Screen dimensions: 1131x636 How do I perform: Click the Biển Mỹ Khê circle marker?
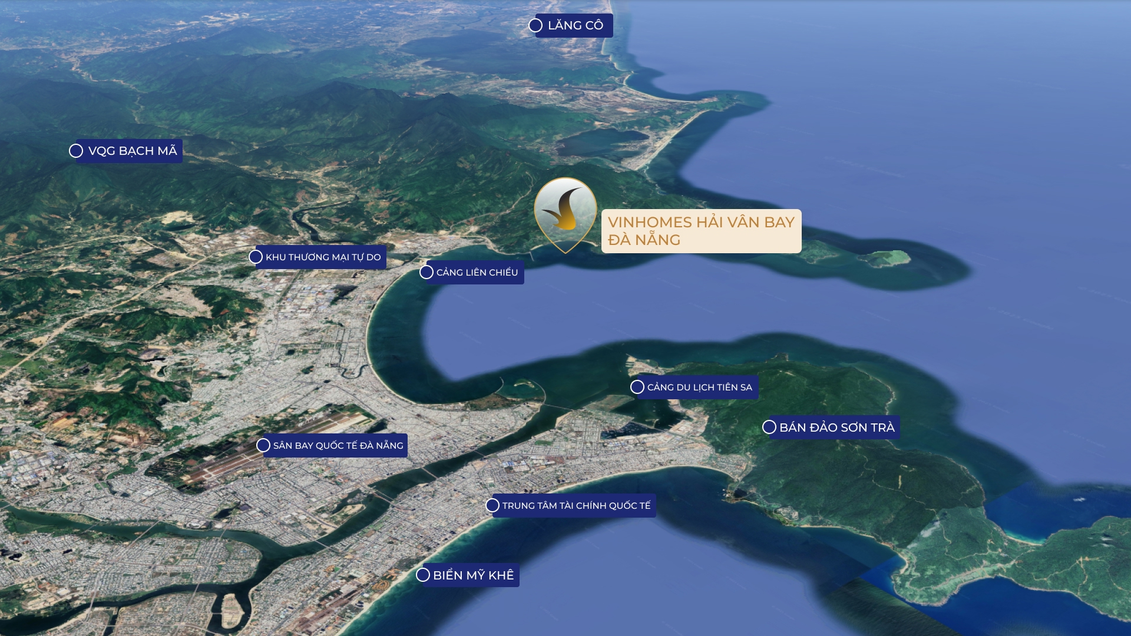(423, 575)
